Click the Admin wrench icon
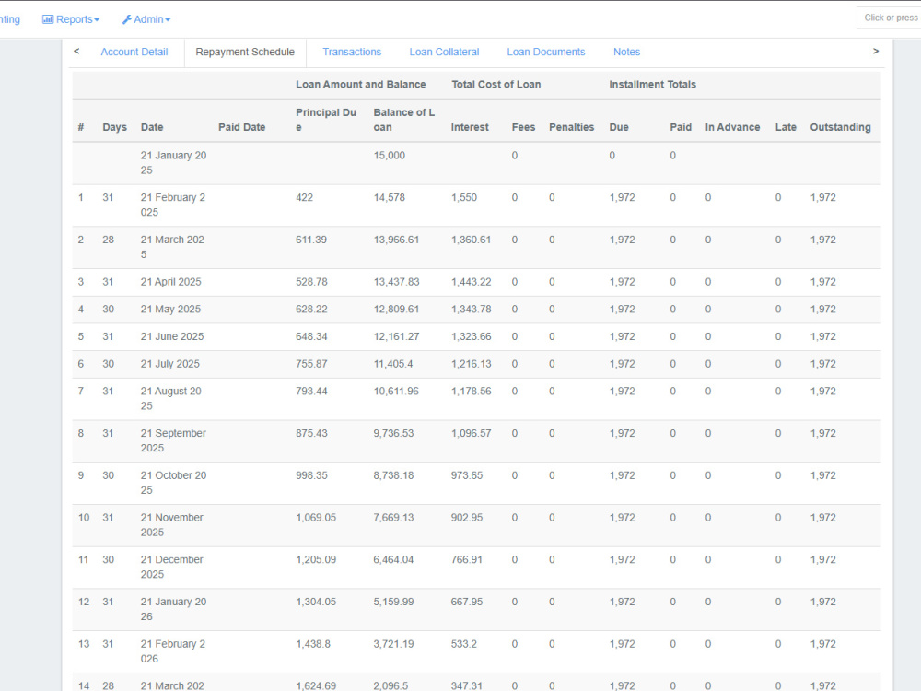The image size is (921, 691). click(126, 19)
